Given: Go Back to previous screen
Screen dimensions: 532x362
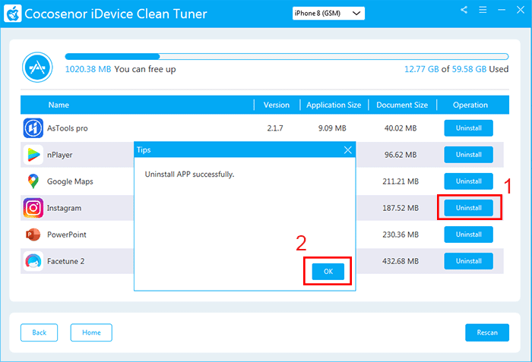Looking at the screenshot, I should pos(39,332).
